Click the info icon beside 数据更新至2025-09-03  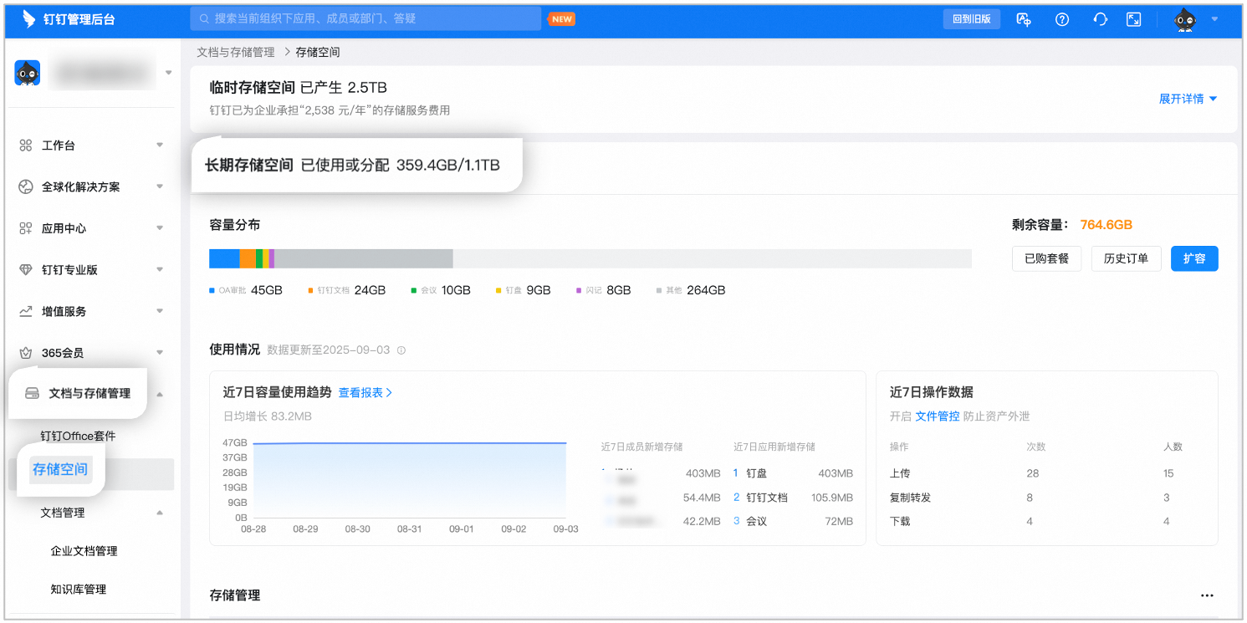[401, 350]
